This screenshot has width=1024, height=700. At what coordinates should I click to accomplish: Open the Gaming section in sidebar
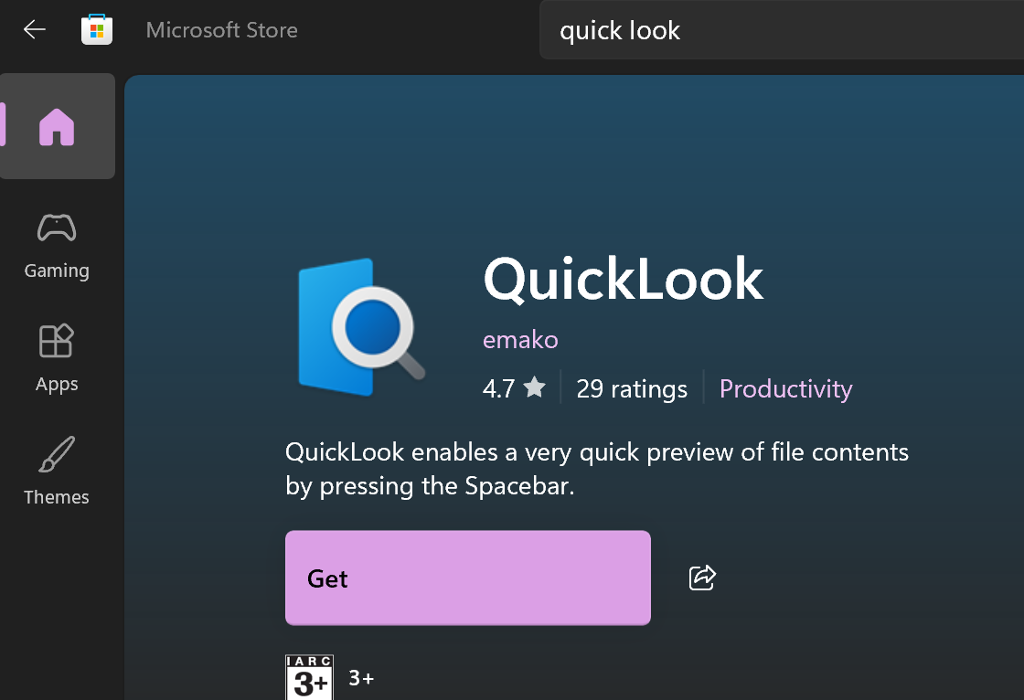click(x=57, y=245)
